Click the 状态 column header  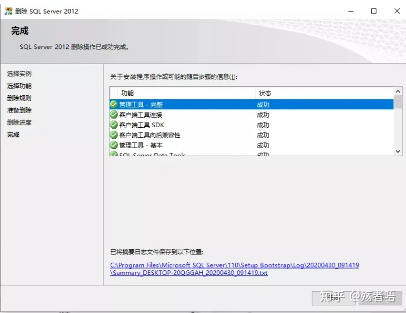click(x=263, y=93)
